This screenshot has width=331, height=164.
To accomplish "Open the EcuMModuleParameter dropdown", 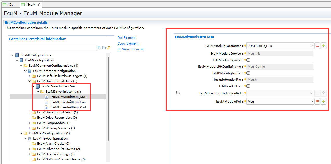I will [x=312, y=46].
